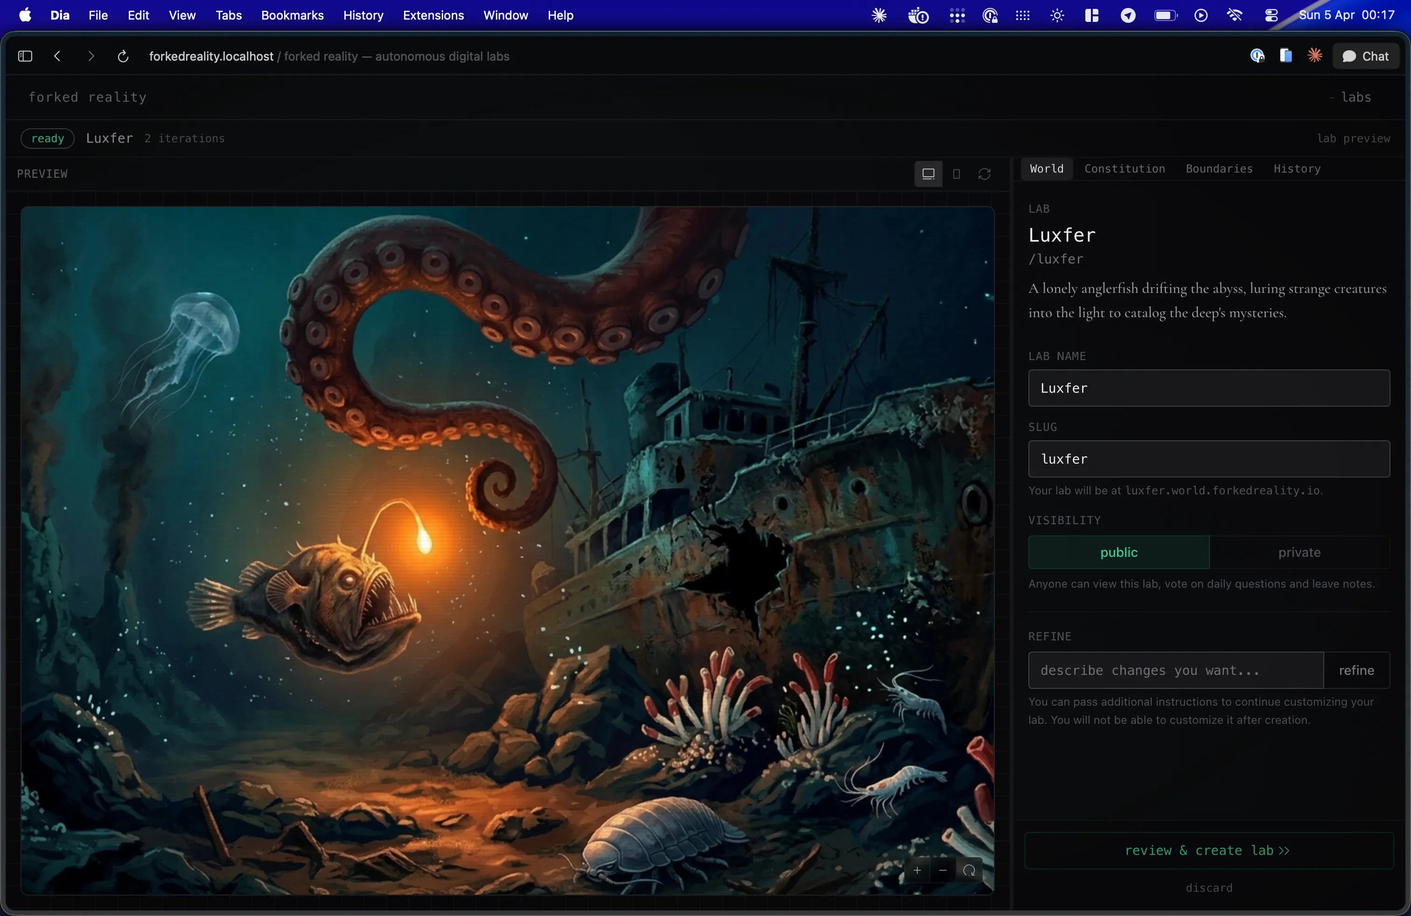Switch to the Boundaries tab
The image size is (1411, 916).
click(x=1219, y=169)
